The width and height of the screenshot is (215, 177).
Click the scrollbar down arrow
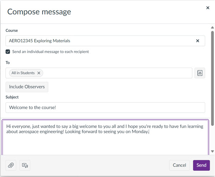coord(213,151)
